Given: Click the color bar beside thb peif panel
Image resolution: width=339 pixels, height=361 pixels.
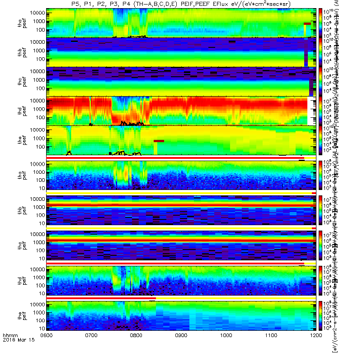Looking at the screenshot, I should tap(320, 210).
